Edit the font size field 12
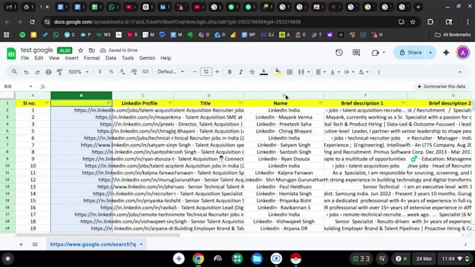 pos(206,72)
